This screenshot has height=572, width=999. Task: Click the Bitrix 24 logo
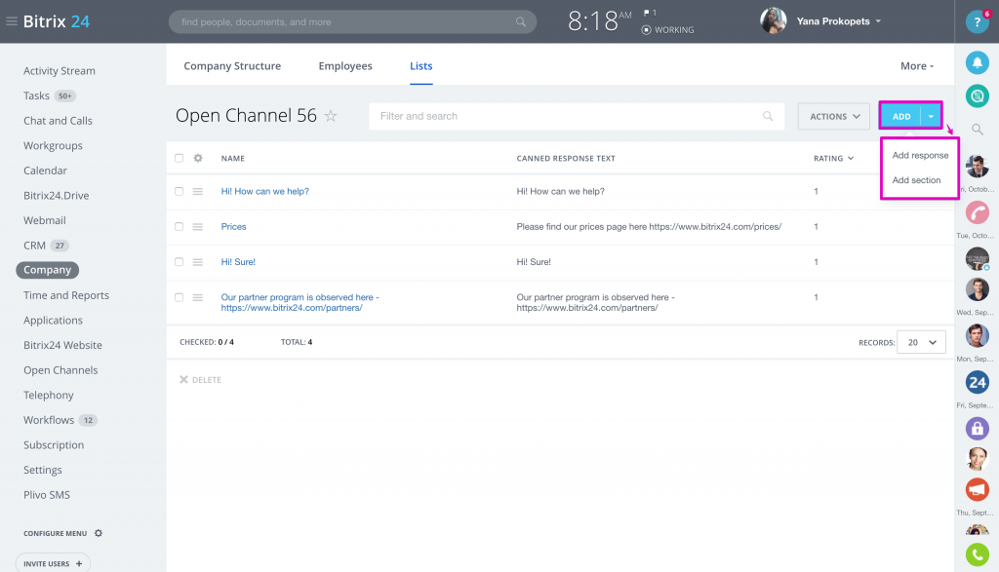(x=56, y=21)
